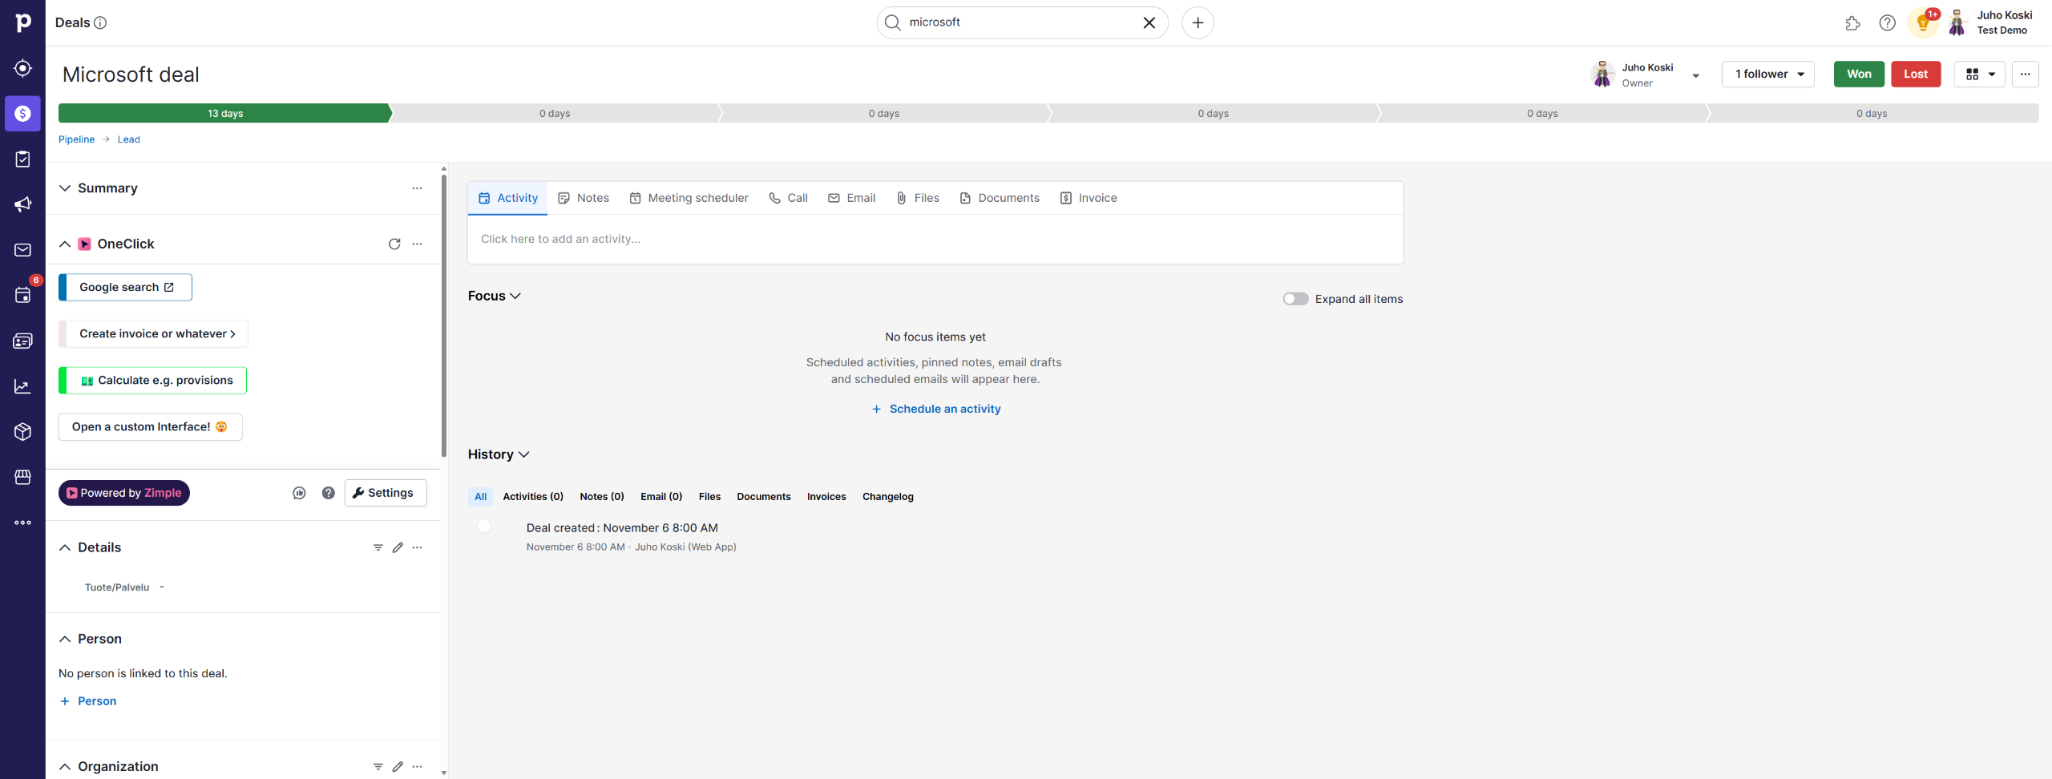The height and width of the screenshot is (779, 2052).
Task: Open Campaigns megaphone icon in sidebar
Action: tap(22, 204)
